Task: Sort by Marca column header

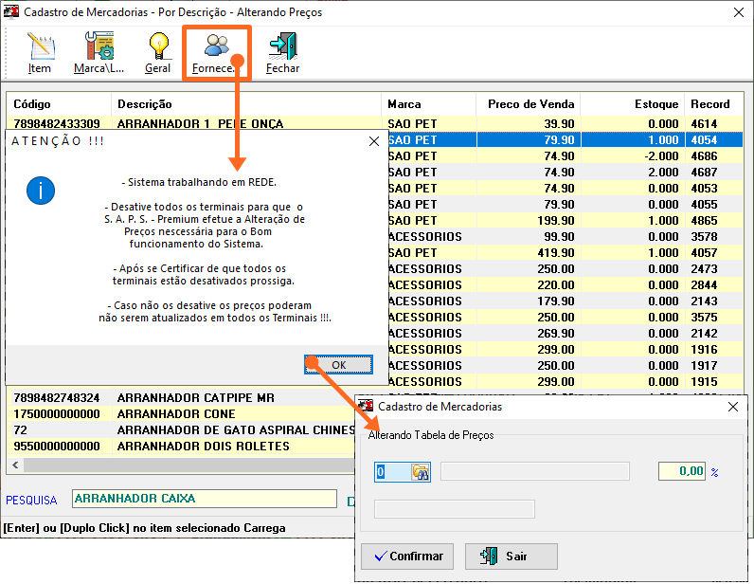Action: [428, 104]
